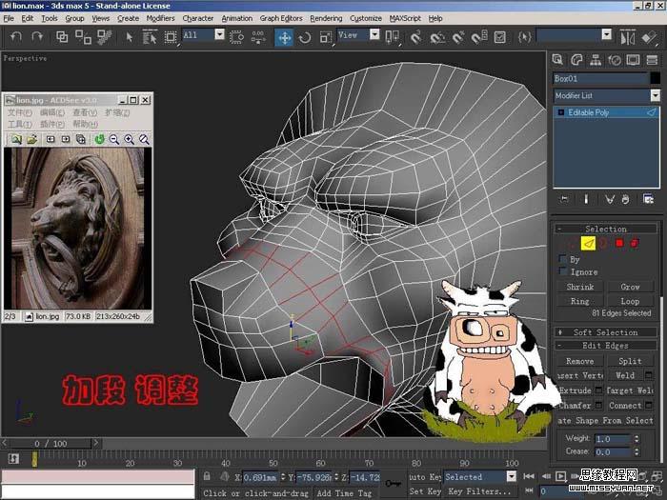
Task: Click the Use Pivot Point Center icon
Action: click(x=392, y=37)
